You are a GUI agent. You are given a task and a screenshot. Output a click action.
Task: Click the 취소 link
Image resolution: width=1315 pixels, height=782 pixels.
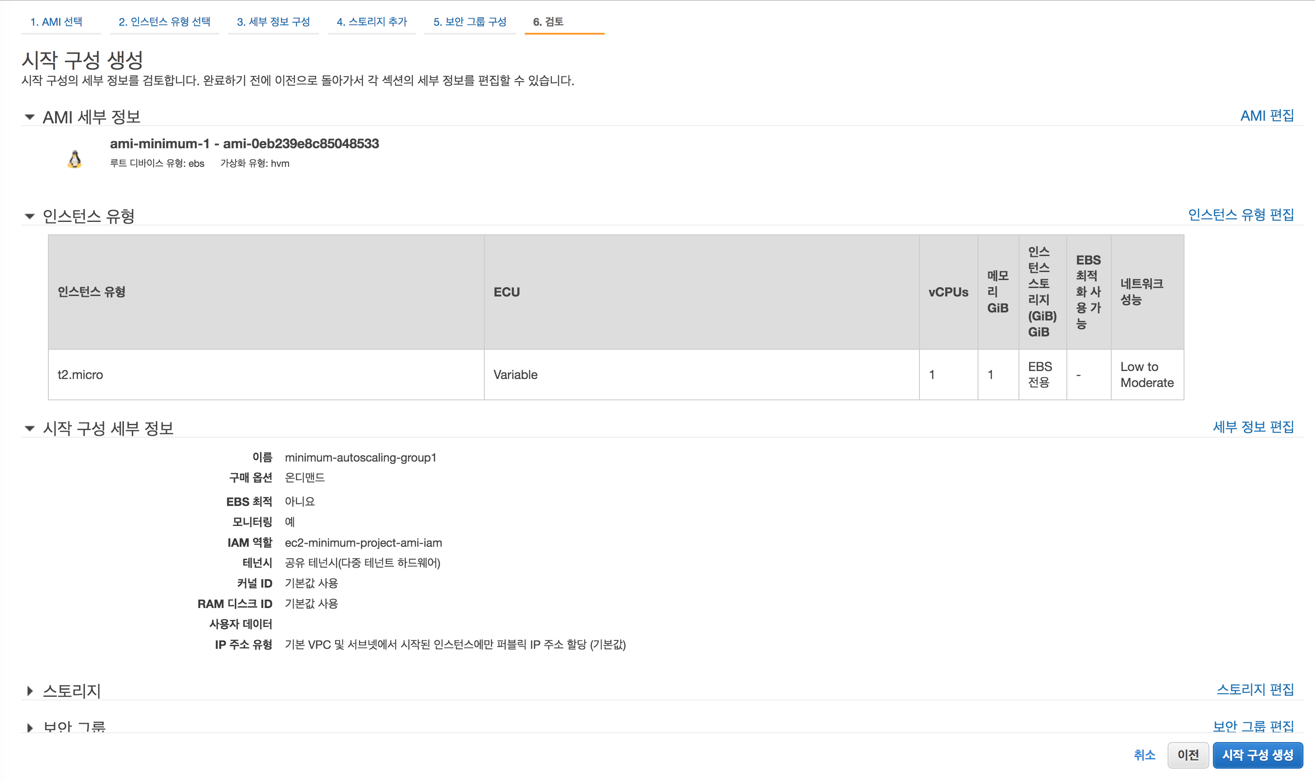coord(1144,755)
